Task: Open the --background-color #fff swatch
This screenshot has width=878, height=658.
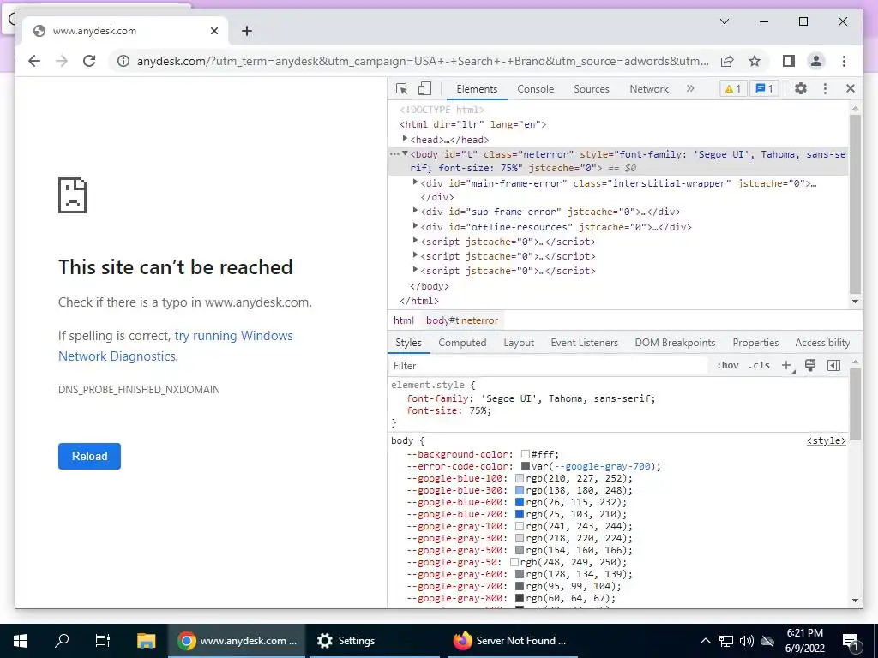Action: coord(526,454)
